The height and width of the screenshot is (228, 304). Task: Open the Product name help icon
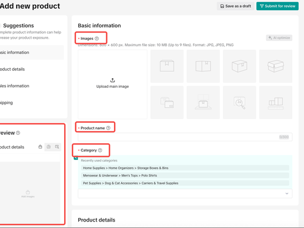108,128
